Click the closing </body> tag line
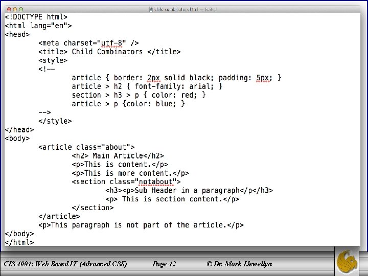This screenshot has height=276, width=368. (19, 234)
